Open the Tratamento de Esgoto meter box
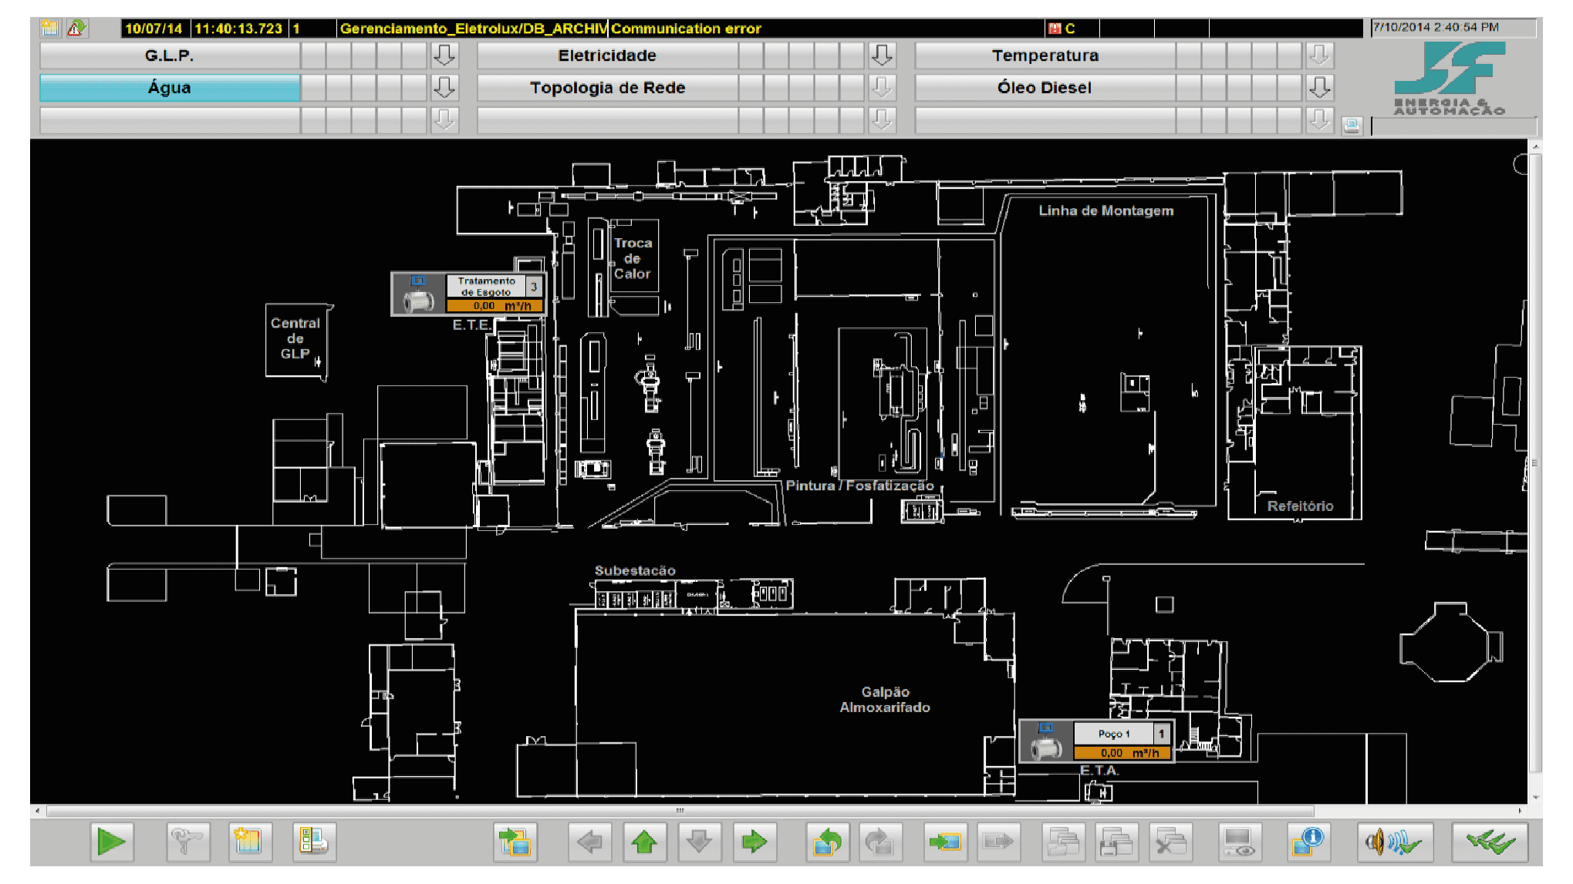Image resolution: width=1573 pixels, height=884 pixels. coord(469,294)
